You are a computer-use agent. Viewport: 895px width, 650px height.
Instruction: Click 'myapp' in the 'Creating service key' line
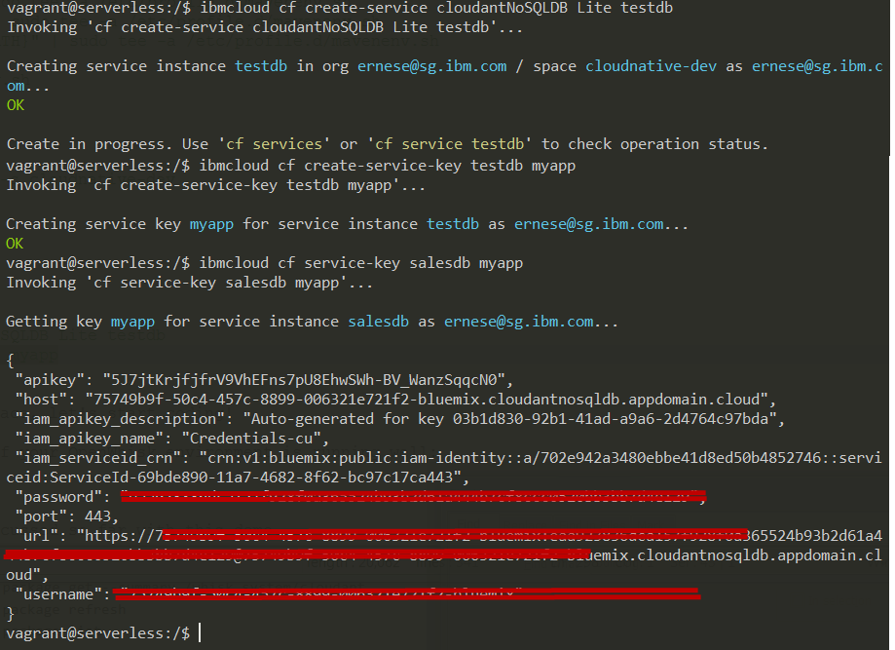click(211, 224)
